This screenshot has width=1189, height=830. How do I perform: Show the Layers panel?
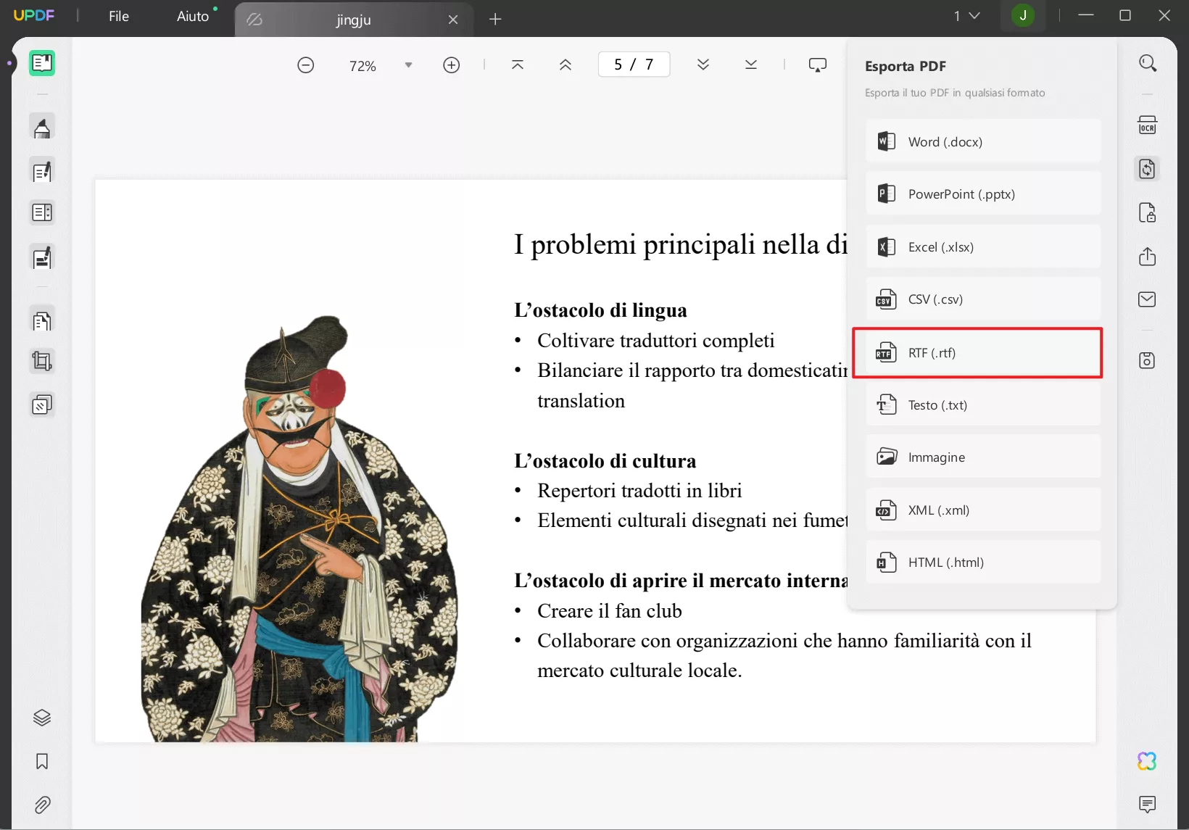click(42, 718)
